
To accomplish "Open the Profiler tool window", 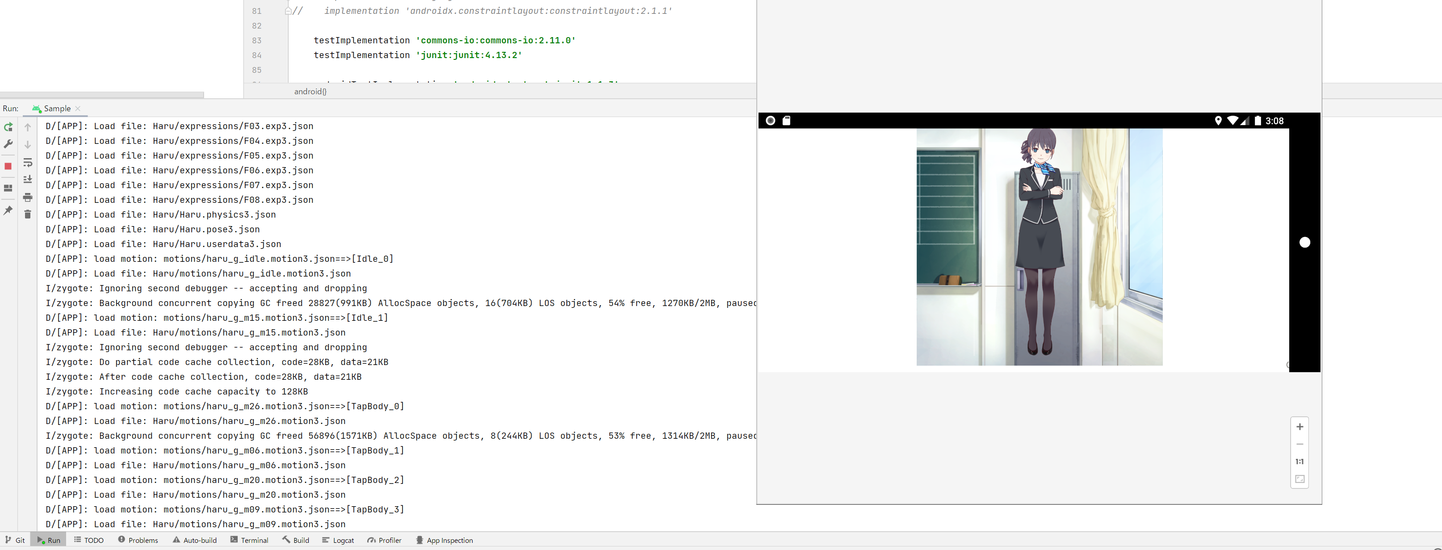I will (x=385, y=540).
